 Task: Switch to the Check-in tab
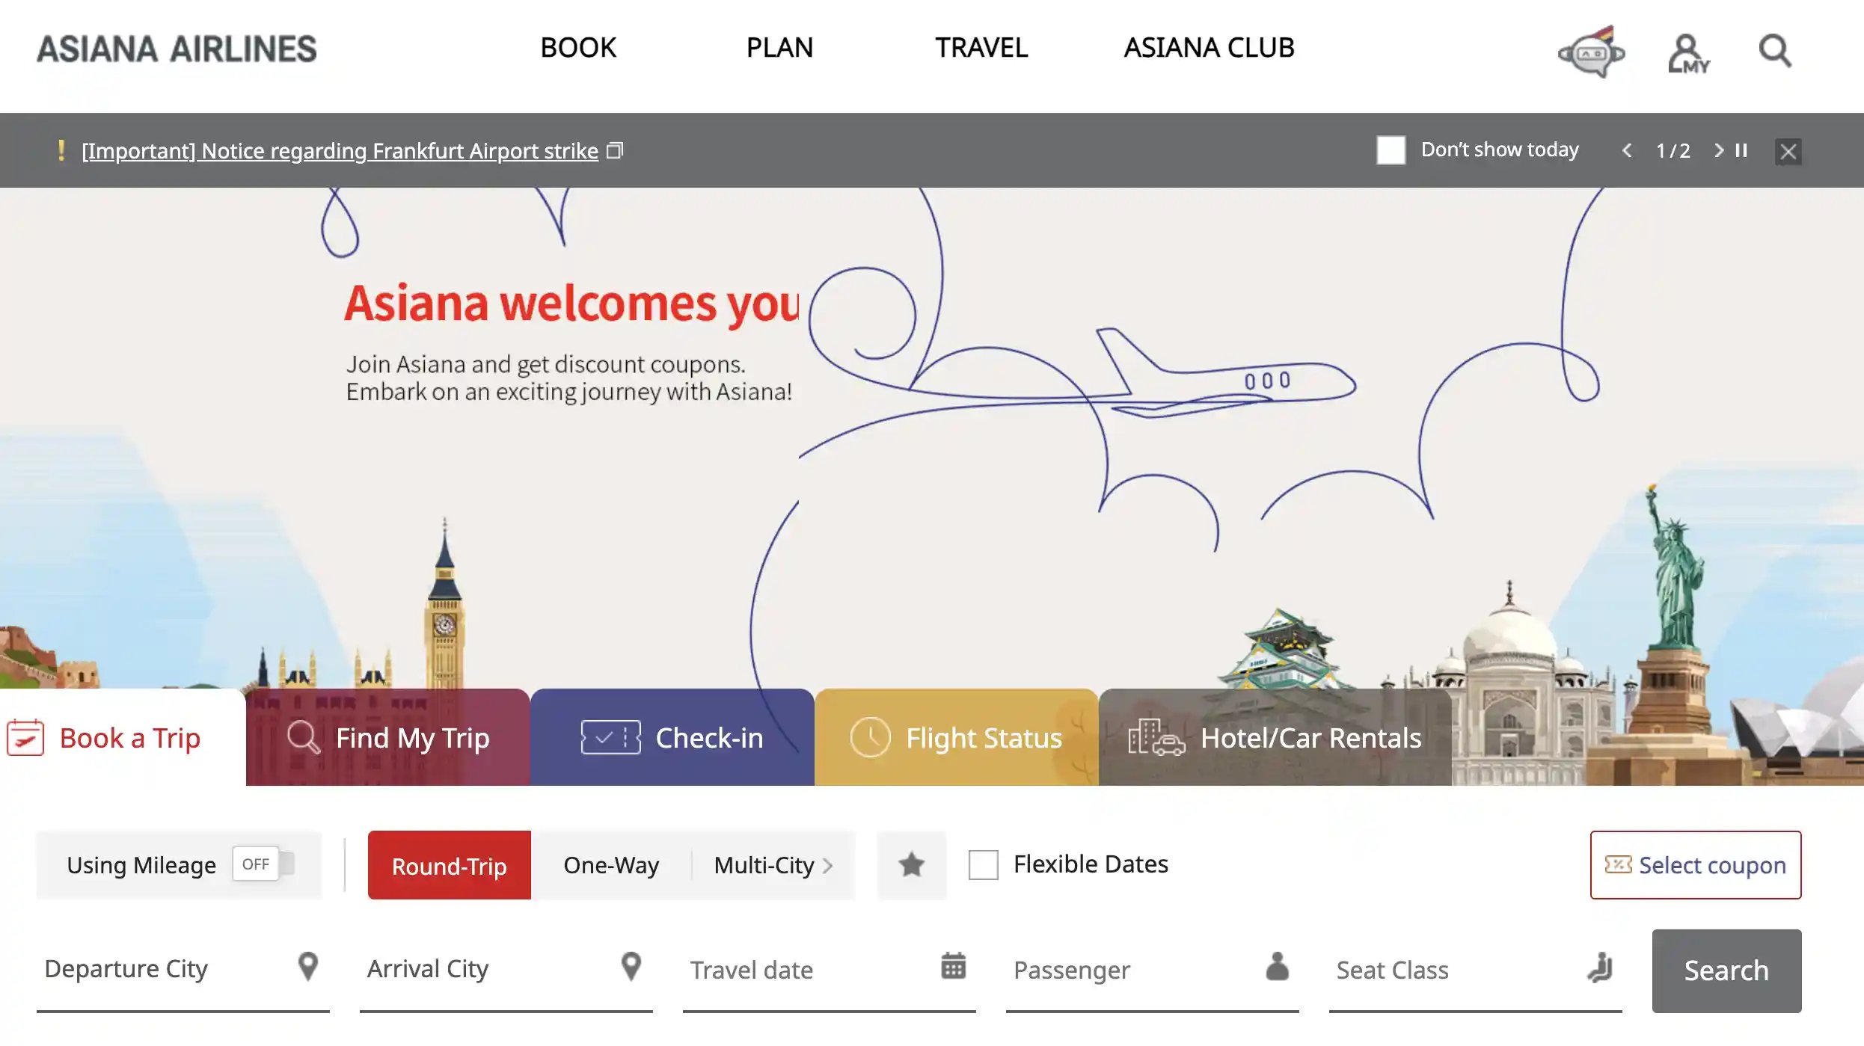click(x=672, y=737)
